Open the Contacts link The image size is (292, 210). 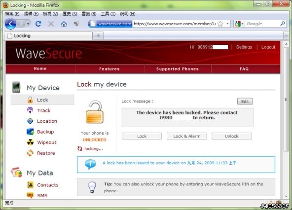pos(48,185)
